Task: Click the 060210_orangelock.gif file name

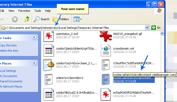Action: pos(128,34)
